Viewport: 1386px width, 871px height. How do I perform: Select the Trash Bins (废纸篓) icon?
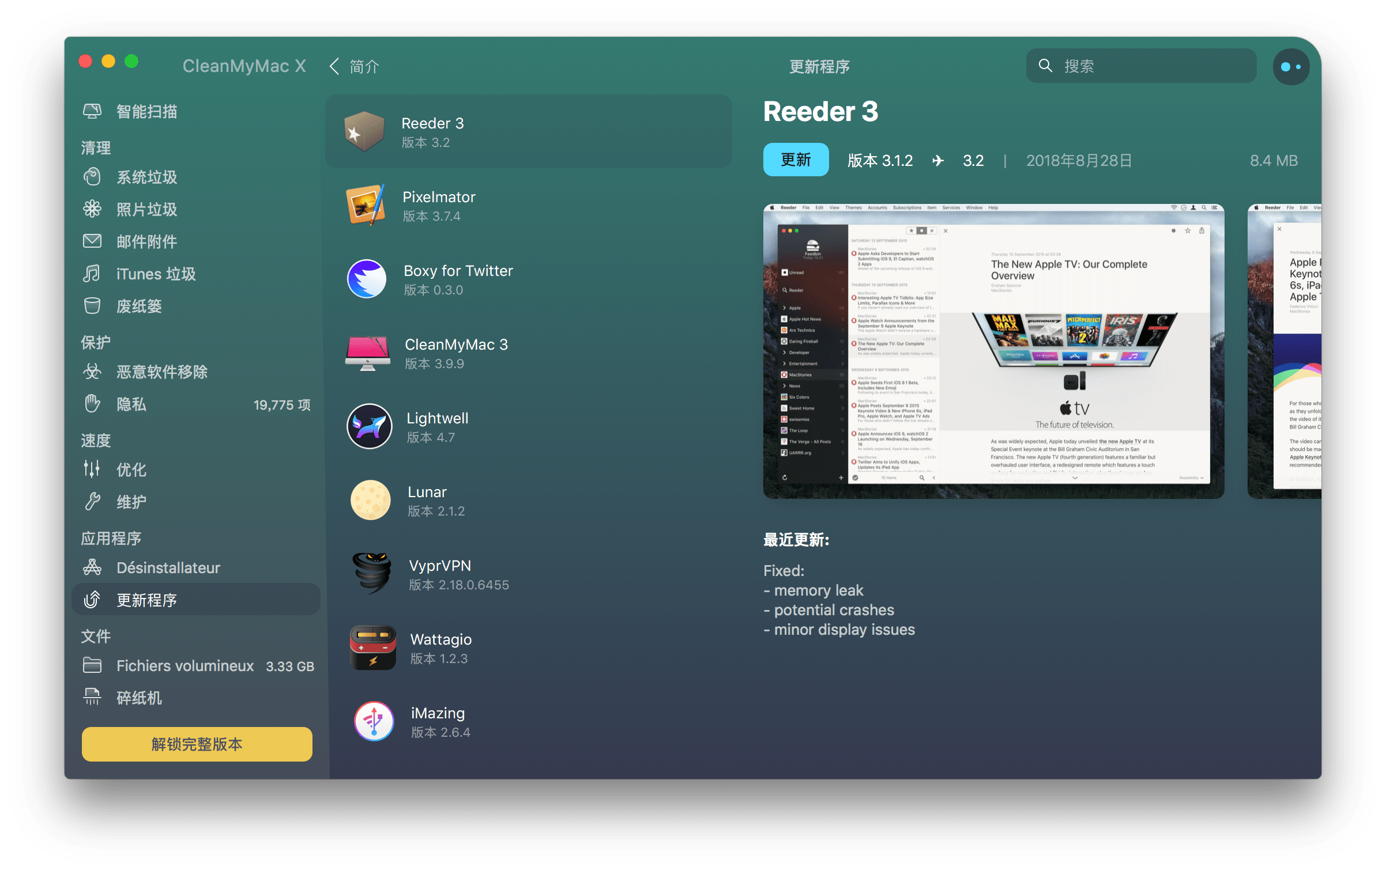click(x=92, y=306)
